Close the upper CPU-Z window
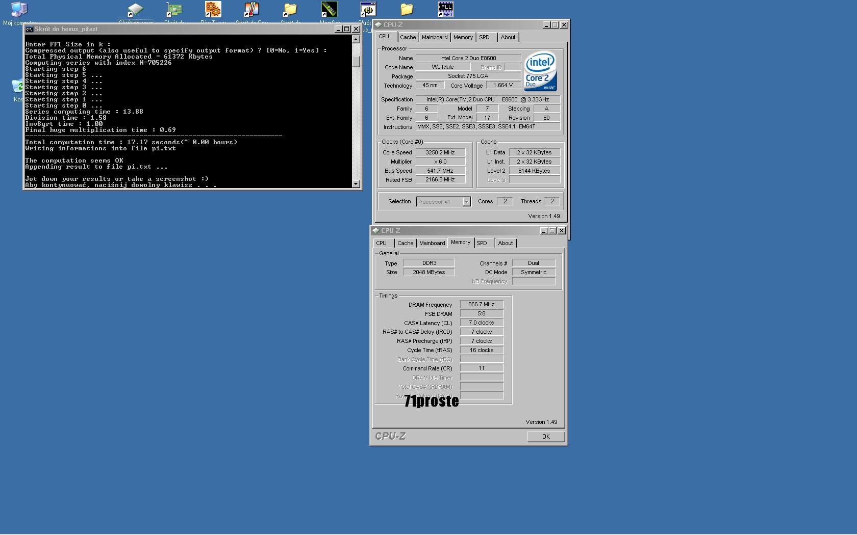The image size is (857, 535). tap(564, 24)
